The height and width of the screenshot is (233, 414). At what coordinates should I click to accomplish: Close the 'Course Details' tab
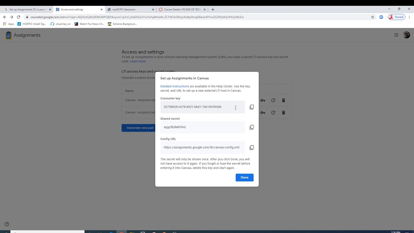point(204,9)
